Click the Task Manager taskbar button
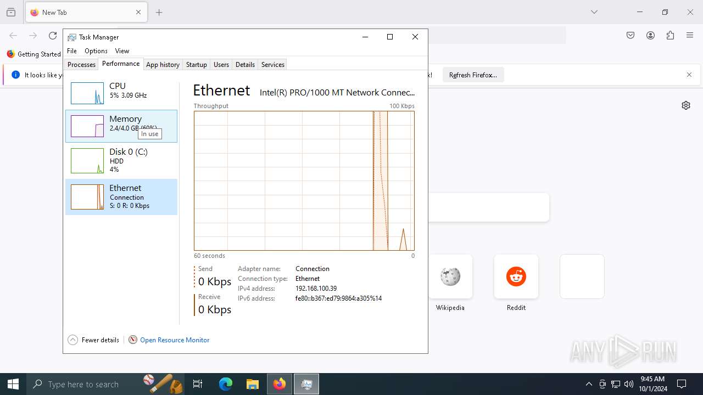Viewport: 703px width, 395px height. coord(306,384)
